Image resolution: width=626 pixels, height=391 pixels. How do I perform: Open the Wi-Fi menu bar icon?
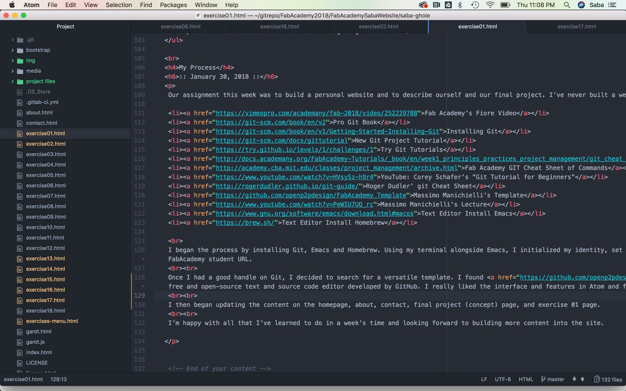[490, 5]
